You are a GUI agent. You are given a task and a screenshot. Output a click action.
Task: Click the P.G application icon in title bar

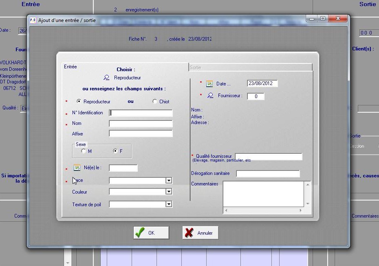tap(33, 20)
